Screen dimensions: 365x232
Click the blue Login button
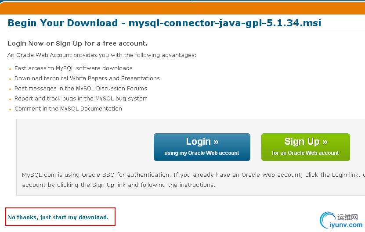pyautogui.click(x=202, y=147)
